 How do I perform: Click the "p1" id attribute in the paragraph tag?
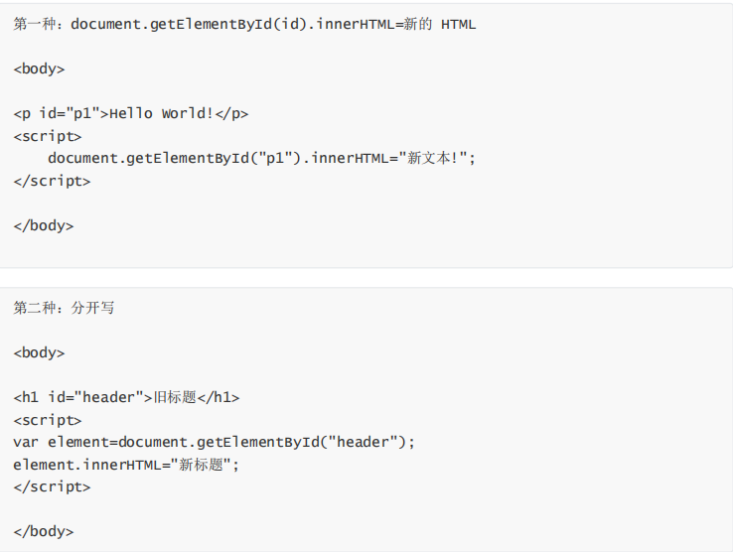point(83,113)
